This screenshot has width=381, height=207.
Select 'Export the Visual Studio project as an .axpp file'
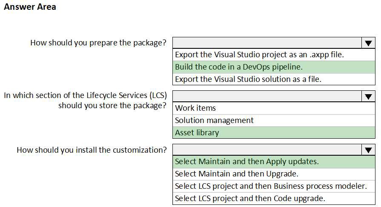coord(260,54)
